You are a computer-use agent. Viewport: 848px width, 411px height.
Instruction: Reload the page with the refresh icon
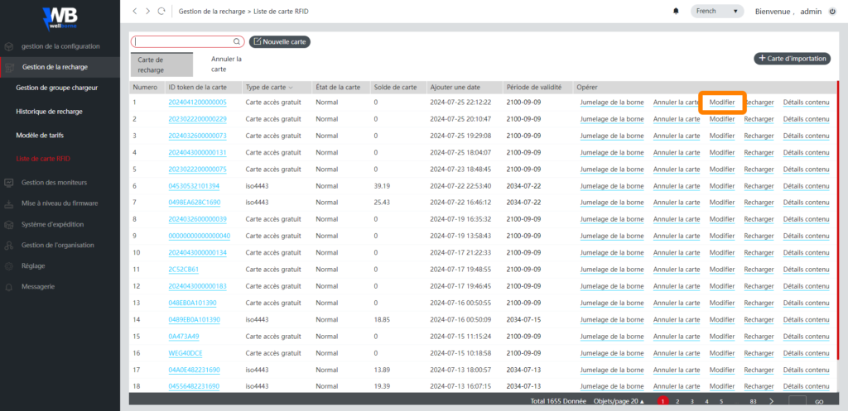click(161, 11)
